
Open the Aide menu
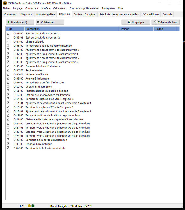click(120, 8)
